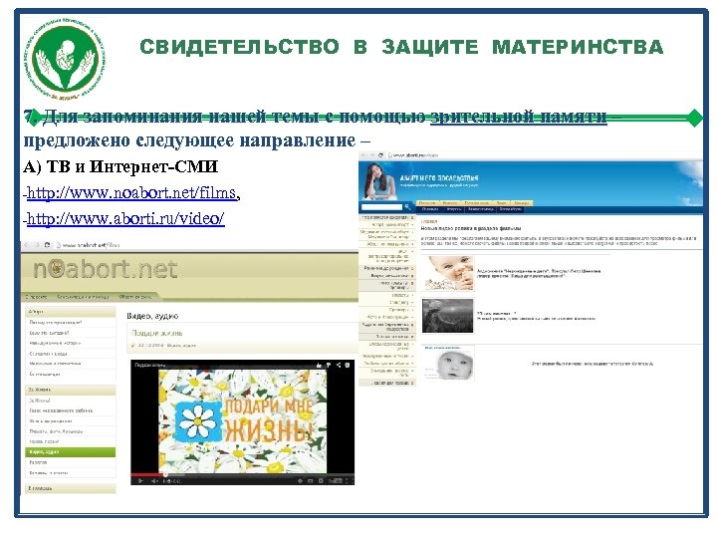Play the Подари мне жизнь video

click(140, 481)
